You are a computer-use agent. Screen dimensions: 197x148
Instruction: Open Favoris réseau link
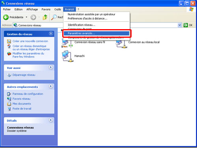[x=21, y=99]
